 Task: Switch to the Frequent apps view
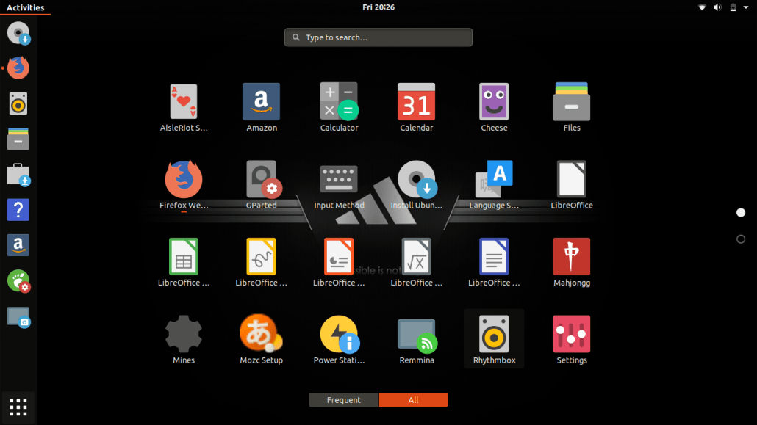point(343,399)
